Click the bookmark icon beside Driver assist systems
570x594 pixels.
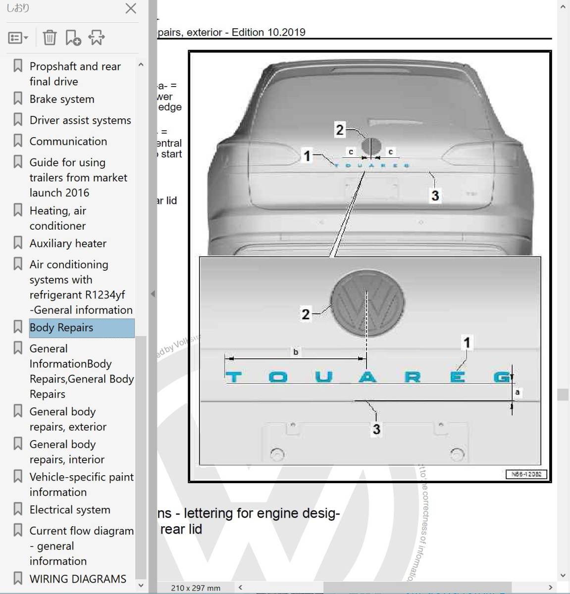pyautogui.click(x=18, y=120)
